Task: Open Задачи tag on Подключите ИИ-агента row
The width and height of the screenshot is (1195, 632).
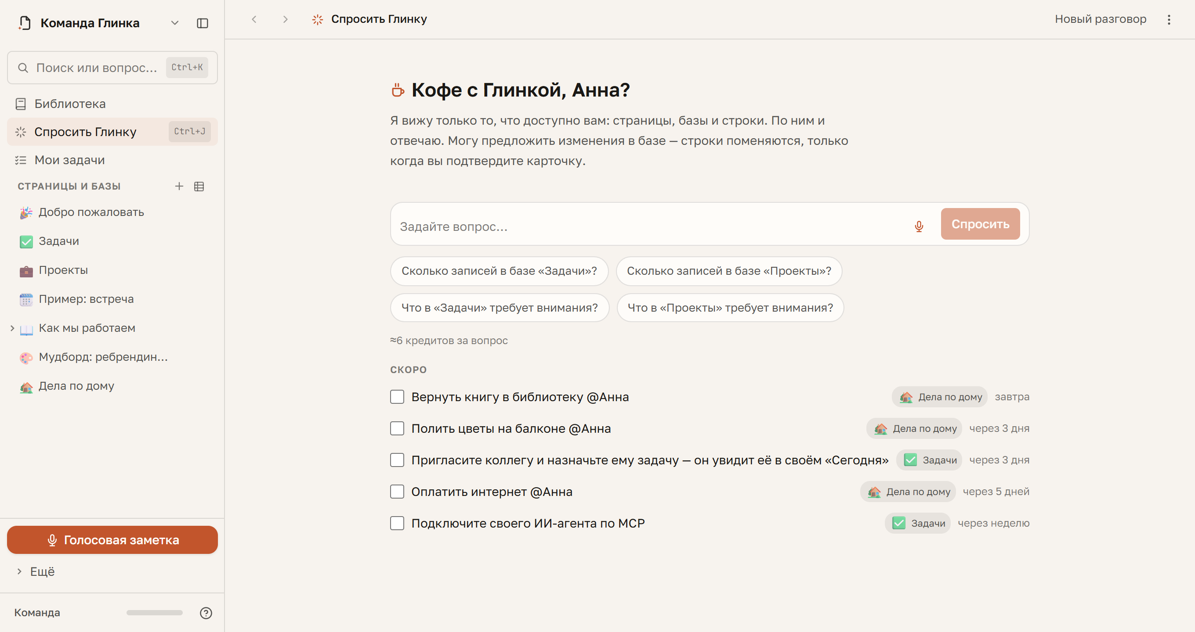Action: click(917, 523)
